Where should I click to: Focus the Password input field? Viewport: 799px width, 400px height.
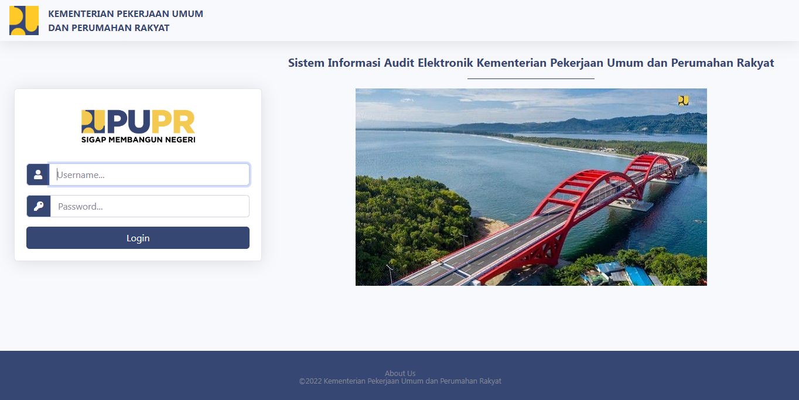pos(149,206)
